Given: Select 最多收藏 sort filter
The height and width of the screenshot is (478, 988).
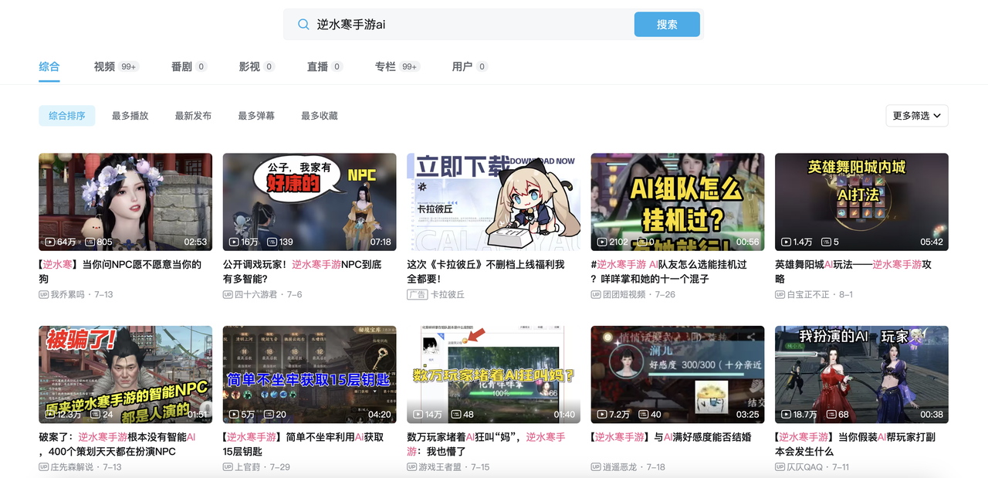Looking at the screenshot, I should 320,116.
